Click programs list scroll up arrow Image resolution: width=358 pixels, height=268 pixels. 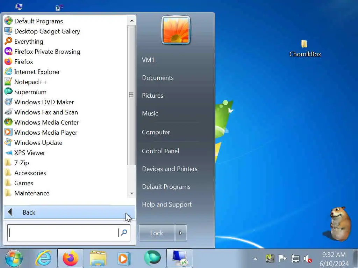coord(131,21)
